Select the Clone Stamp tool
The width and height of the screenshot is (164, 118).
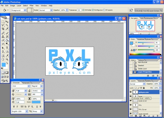pos(3,37)
